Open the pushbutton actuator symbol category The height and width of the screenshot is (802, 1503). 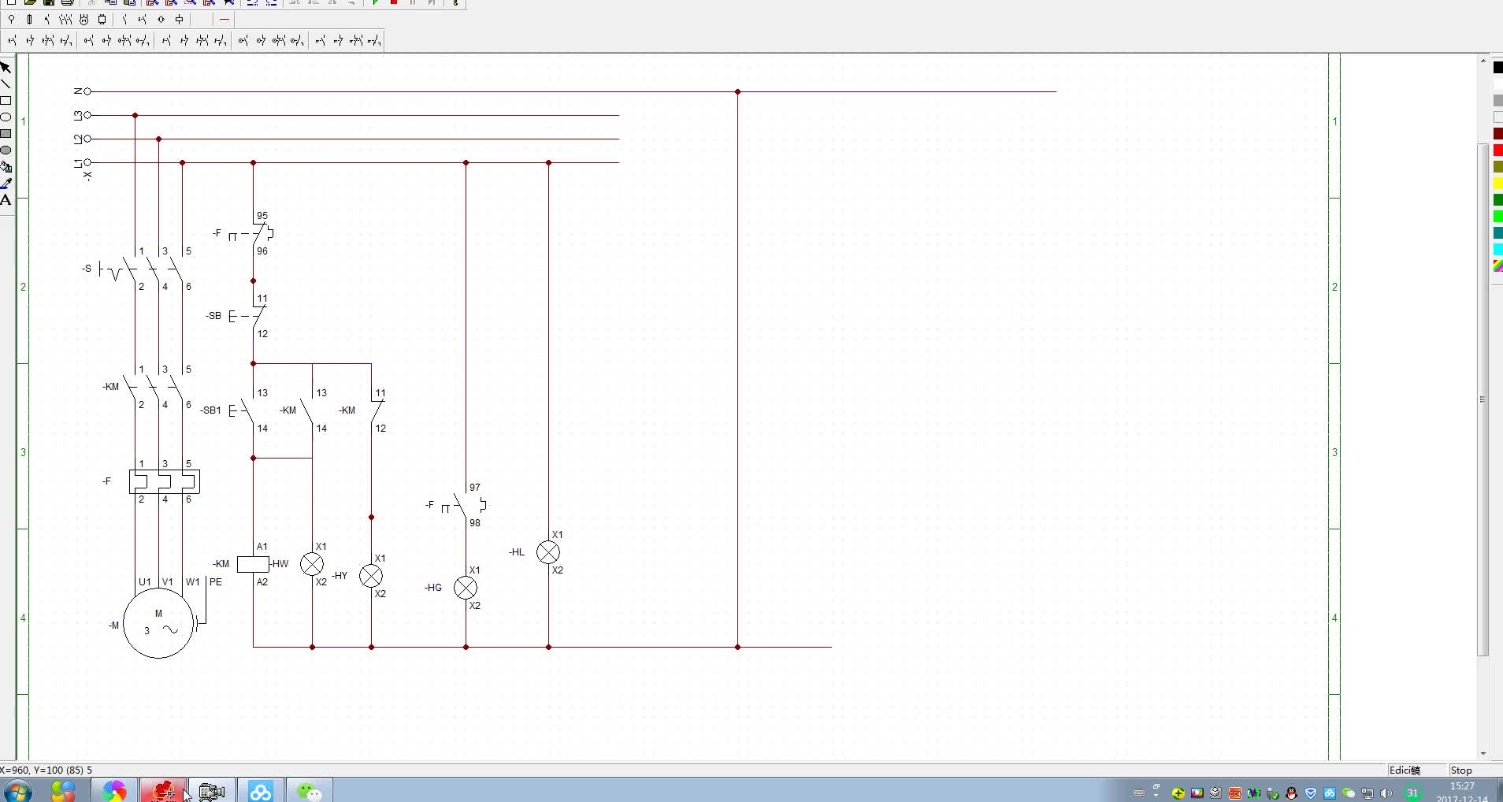[143, 19]
